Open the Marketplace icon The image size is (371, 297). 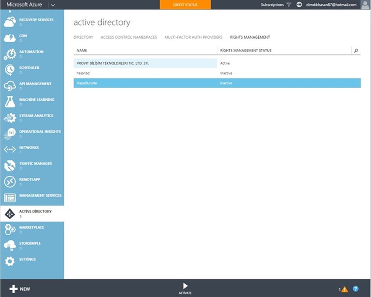tap(10, 229)
